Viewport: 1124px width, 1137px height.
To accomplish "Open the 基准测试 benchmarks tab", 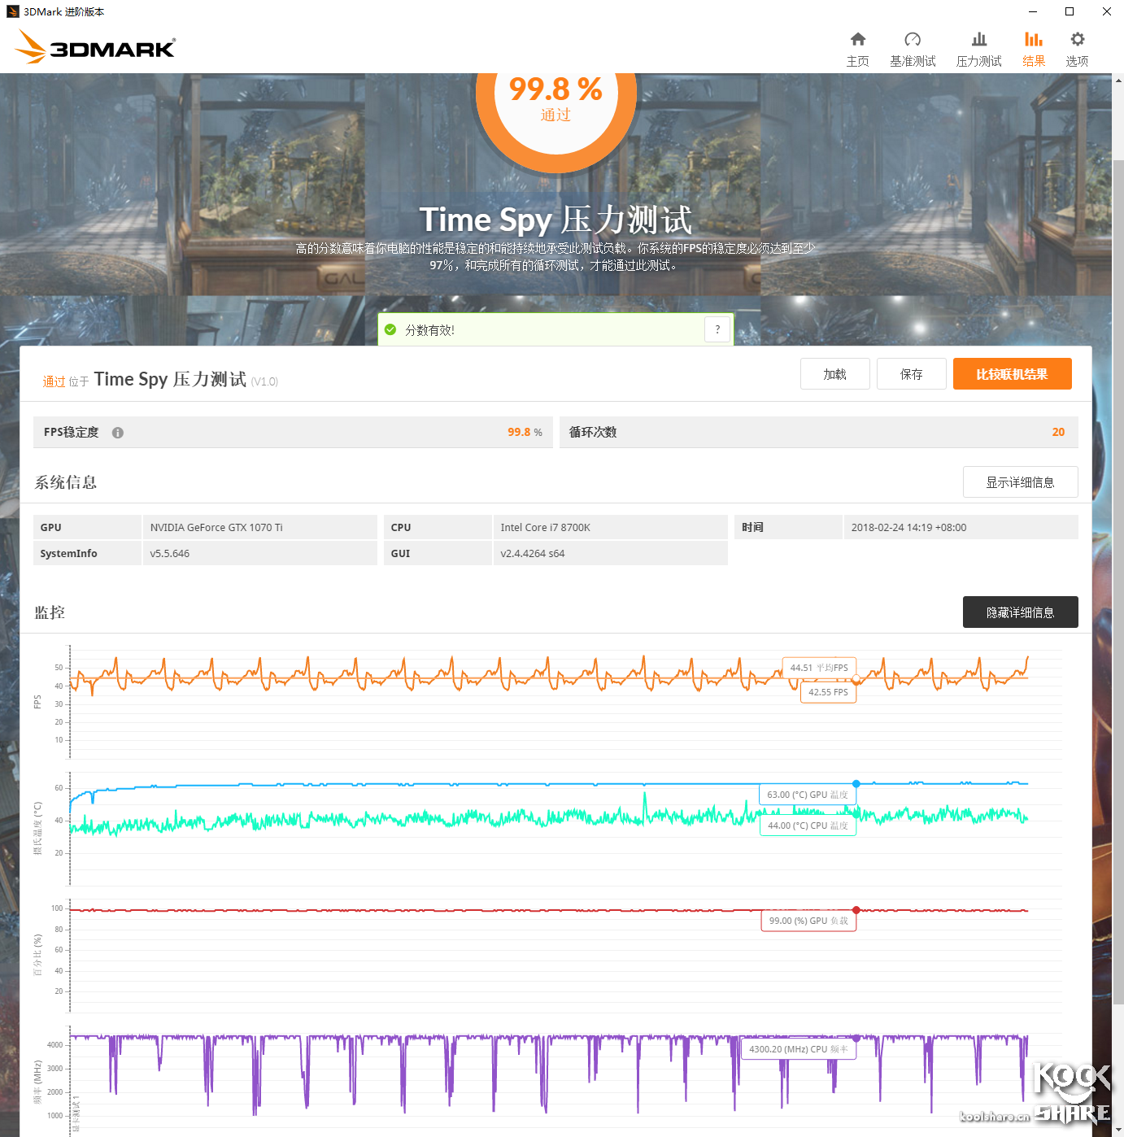I will (913, 50).
